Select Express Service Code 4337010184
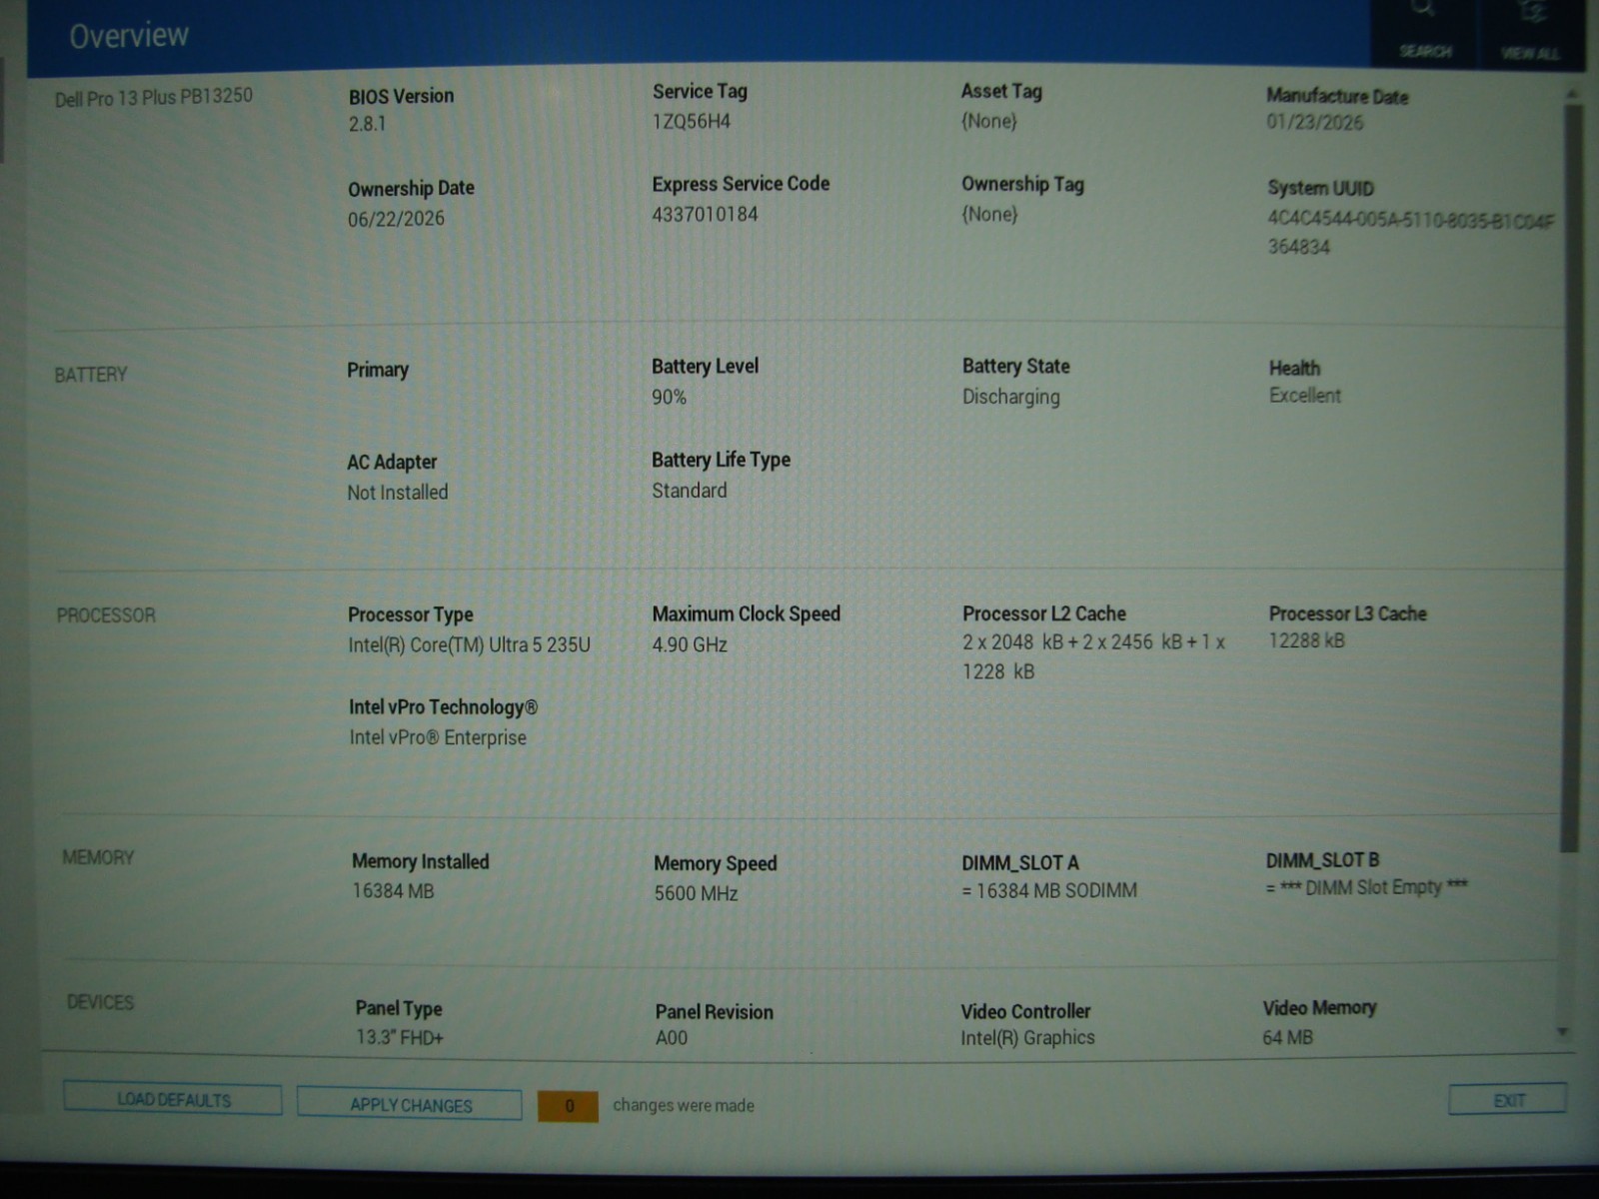The height and width of the screenshot is (1199, 1599). point(705,214)
